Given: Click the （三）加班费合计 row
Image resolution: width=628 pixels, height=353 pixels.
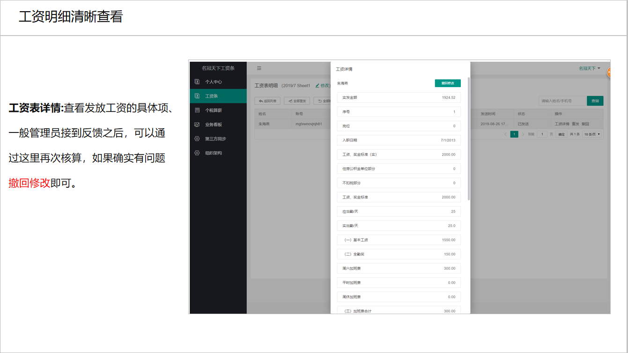Looking at the screenshot, I should [399, 310].
